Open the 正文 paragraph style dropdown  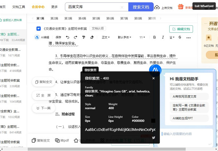pyautogui.click(x=106, y=37)
